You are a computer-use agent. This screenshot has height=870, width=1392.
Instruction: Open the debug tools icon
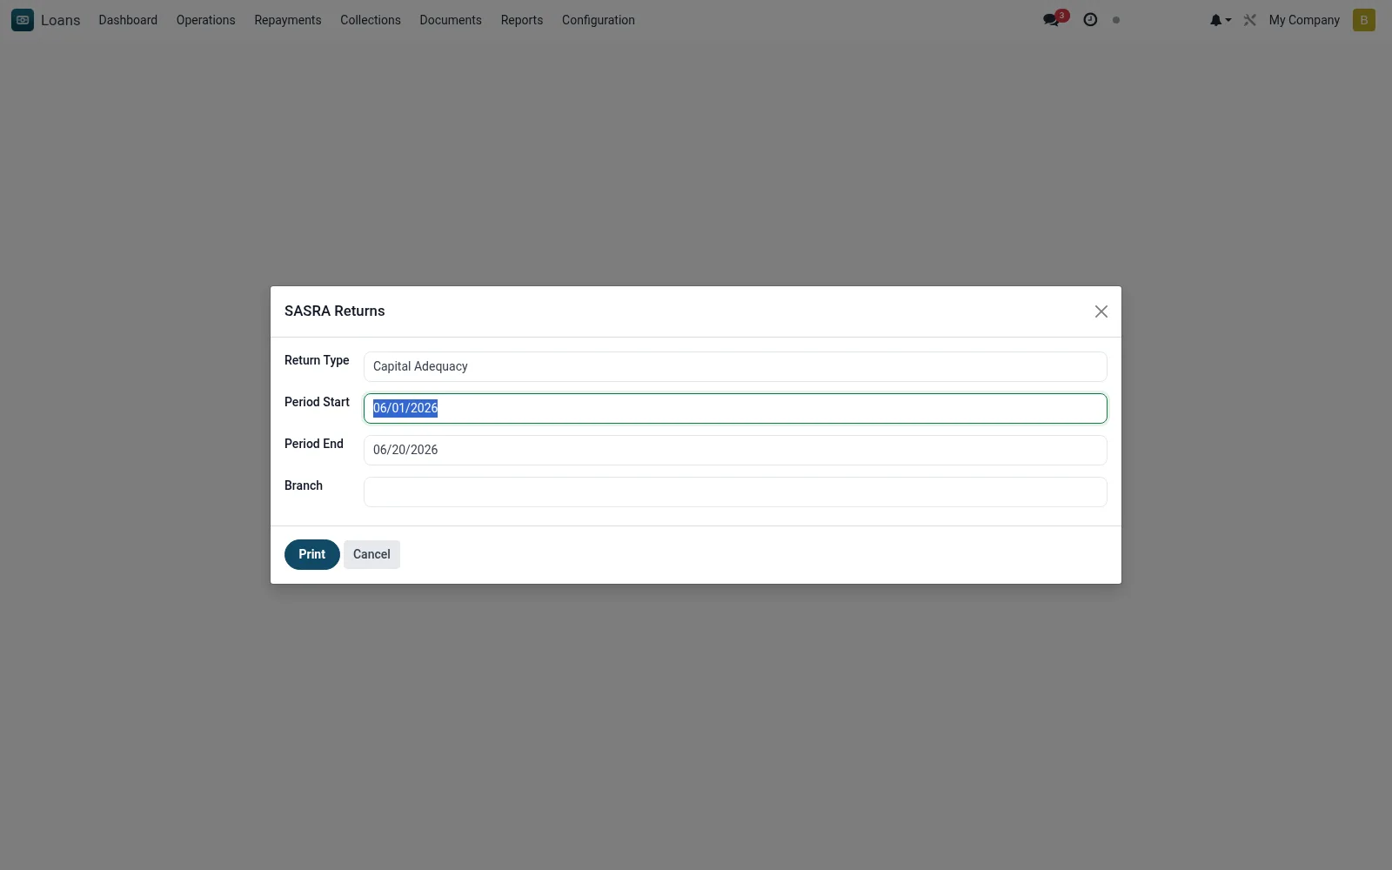coord(1250,20)
